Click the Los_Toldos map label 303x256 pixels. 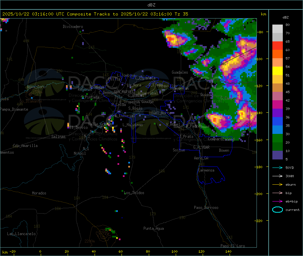[134, 193]
